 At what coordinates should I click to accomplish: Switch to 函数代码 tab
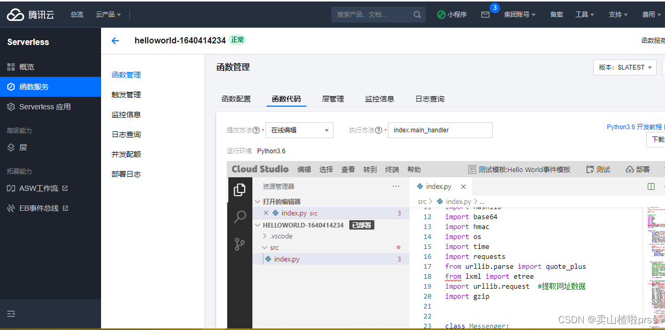tap(286, 99)
